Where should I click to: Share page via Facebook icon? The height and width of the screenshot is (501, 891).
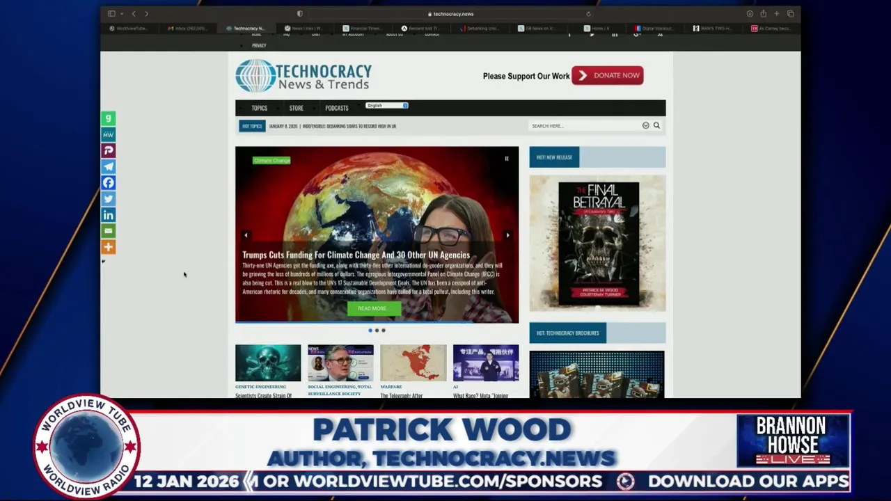tap(108, 182)
